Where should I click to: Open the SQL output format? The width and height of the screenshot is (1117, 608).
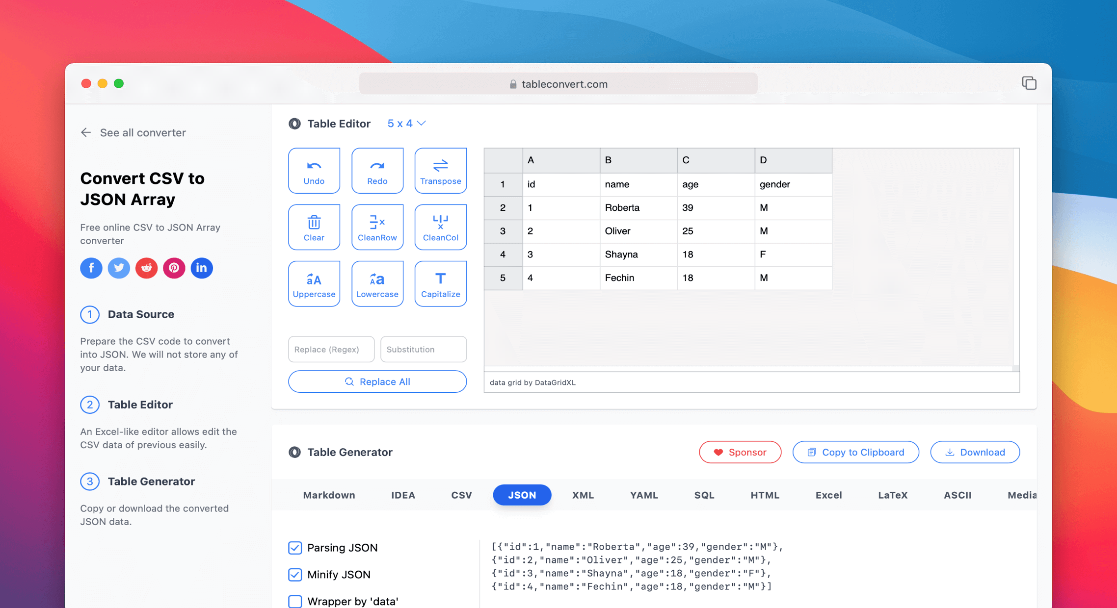[704, 495]
